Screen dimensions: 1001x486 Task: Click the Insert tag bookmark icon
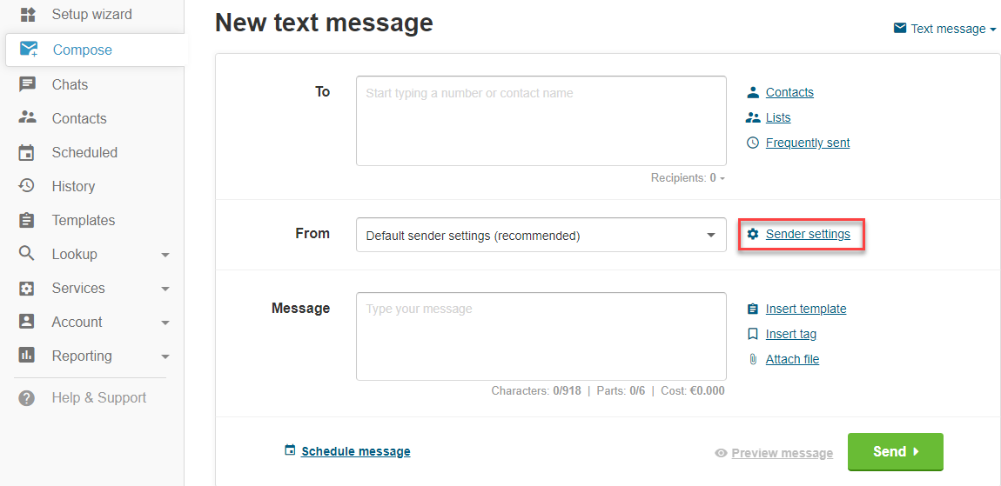tap(753, 334)
